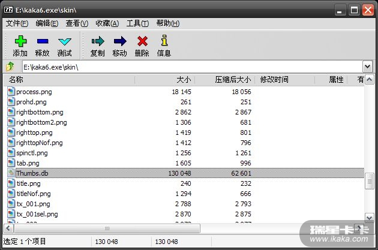Image resolution: width=378 pixels, height=250 pixels.
Task: Sort by the Modified (修改时间) column header
Action: tap(285, 80)
